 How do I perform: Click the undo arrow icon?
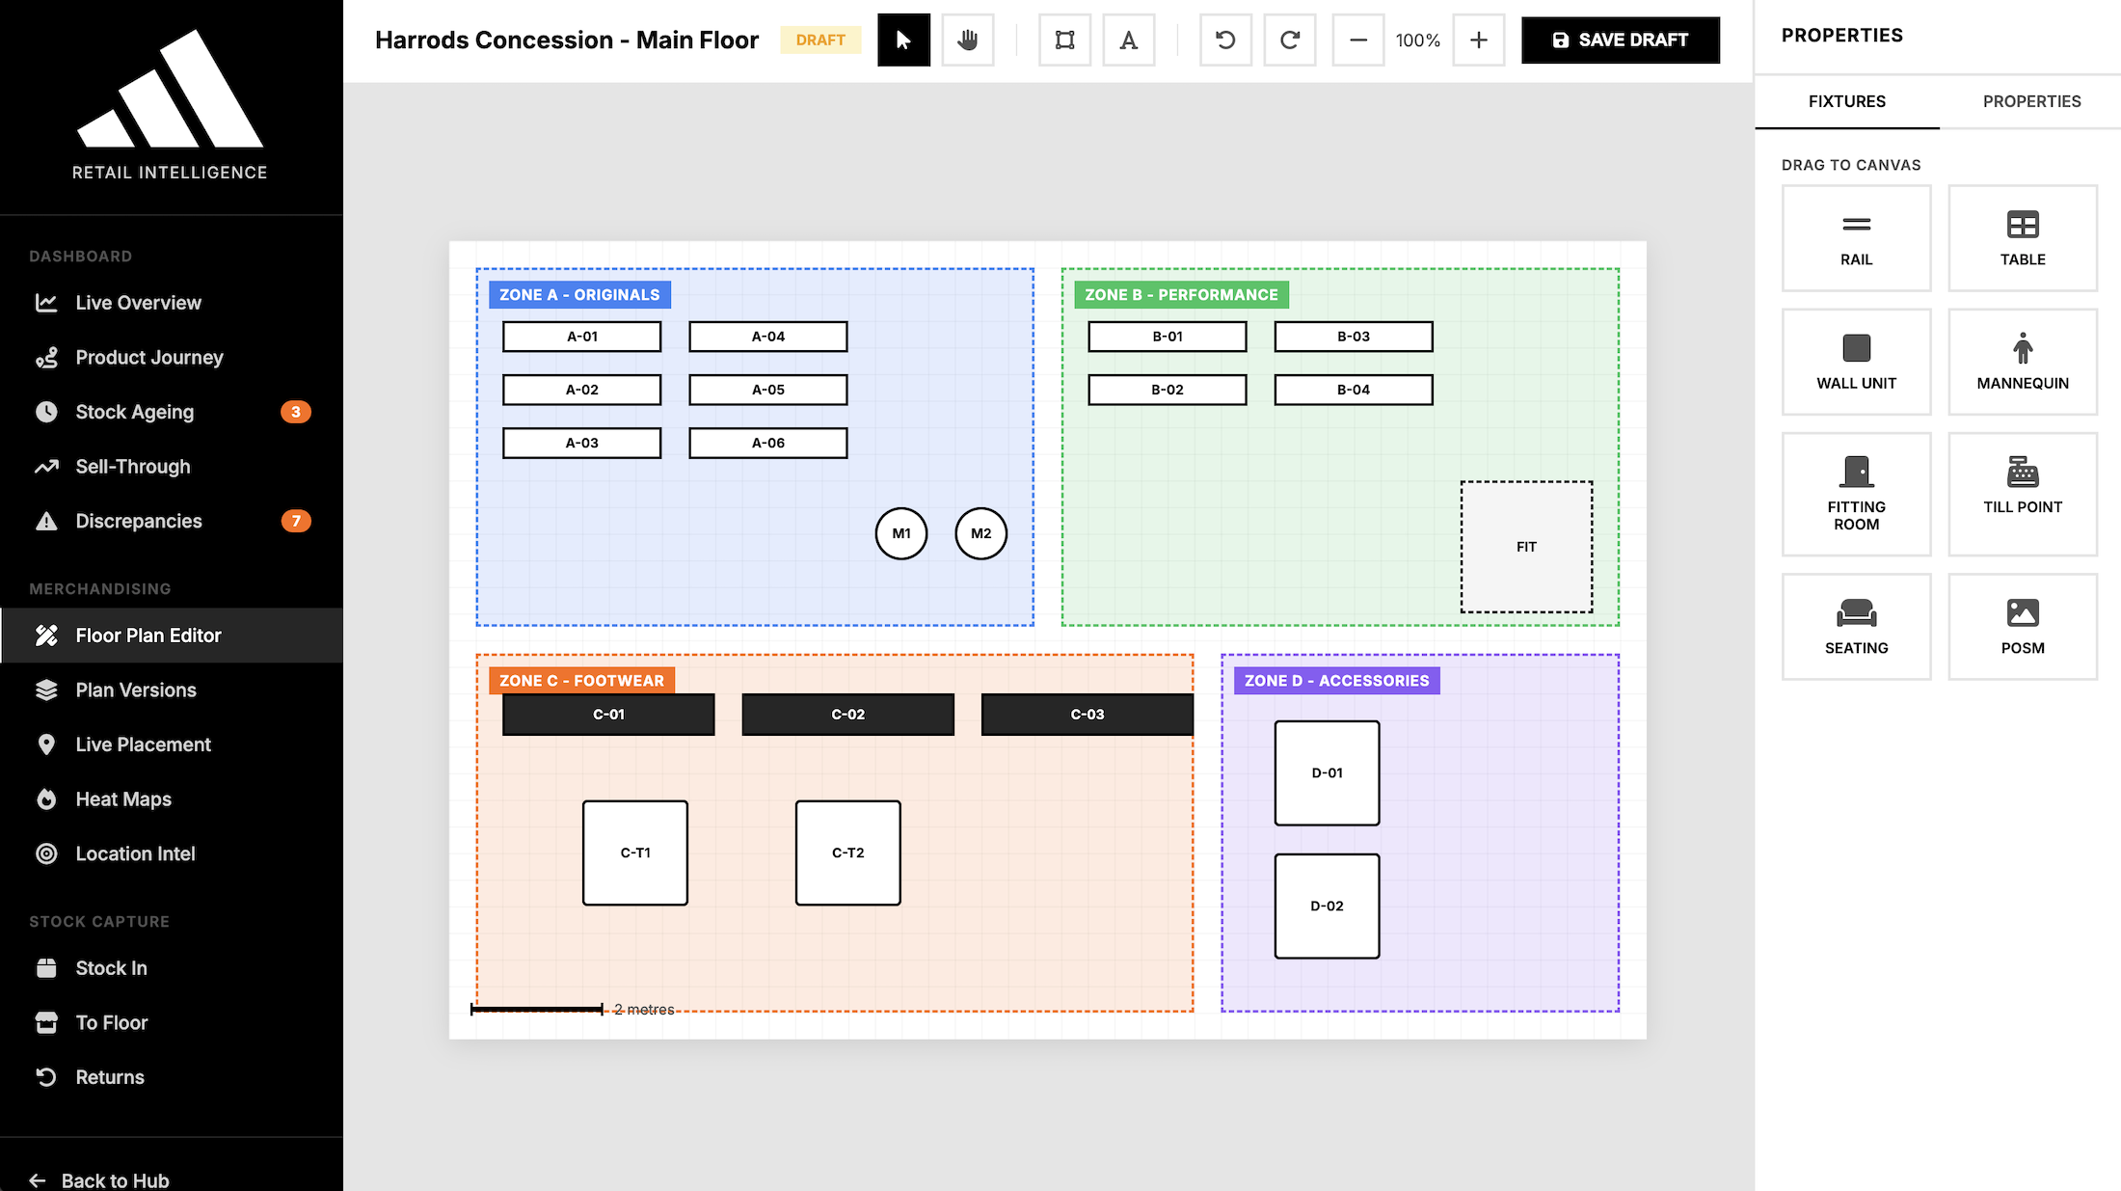pyautogui.click(x=1225, y=40)
